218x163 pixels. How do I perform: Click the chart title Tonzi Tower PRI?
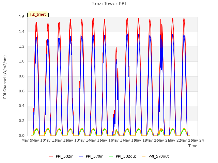109,4
